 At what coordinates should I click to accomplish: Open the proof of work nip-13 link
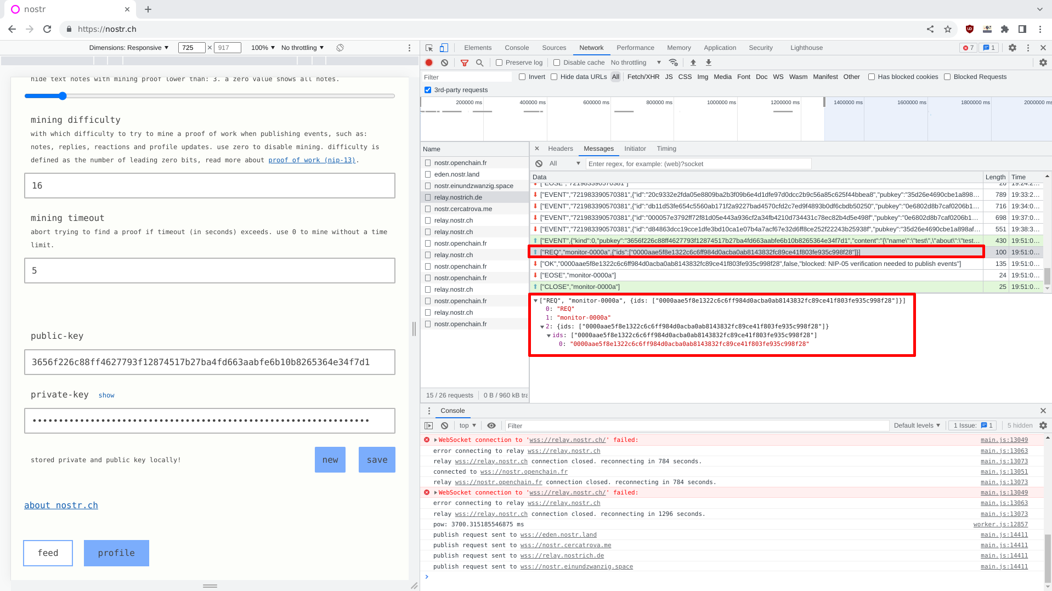tap(312, 160)
